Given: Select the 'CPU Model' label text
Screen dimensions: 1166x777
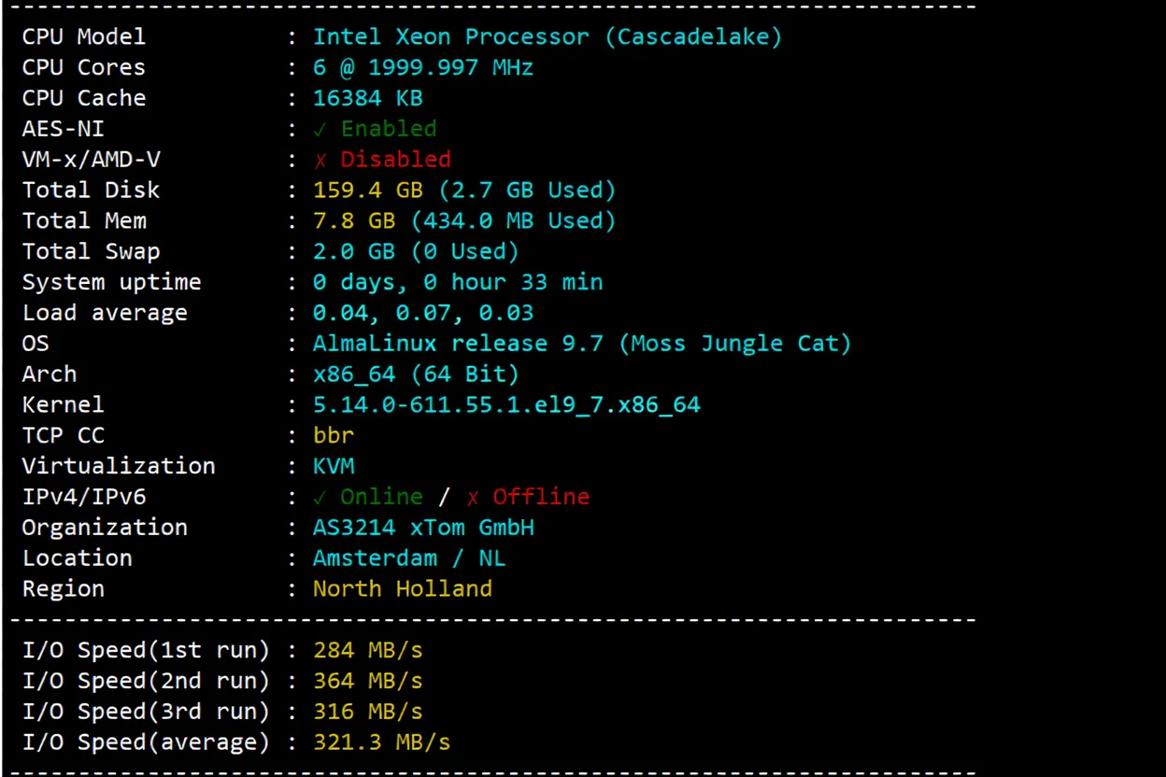Looking at the screenshot, I should click(x=84, y=37).
